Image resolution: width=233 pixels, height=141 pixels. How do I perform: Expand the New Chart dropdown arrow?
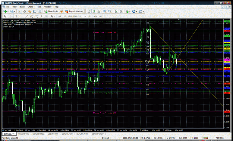point(8,12)
